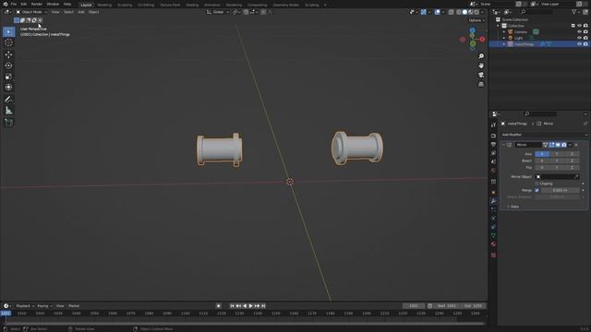
Task: Click Play animation button in timeline
Action: tap(250, 306)
